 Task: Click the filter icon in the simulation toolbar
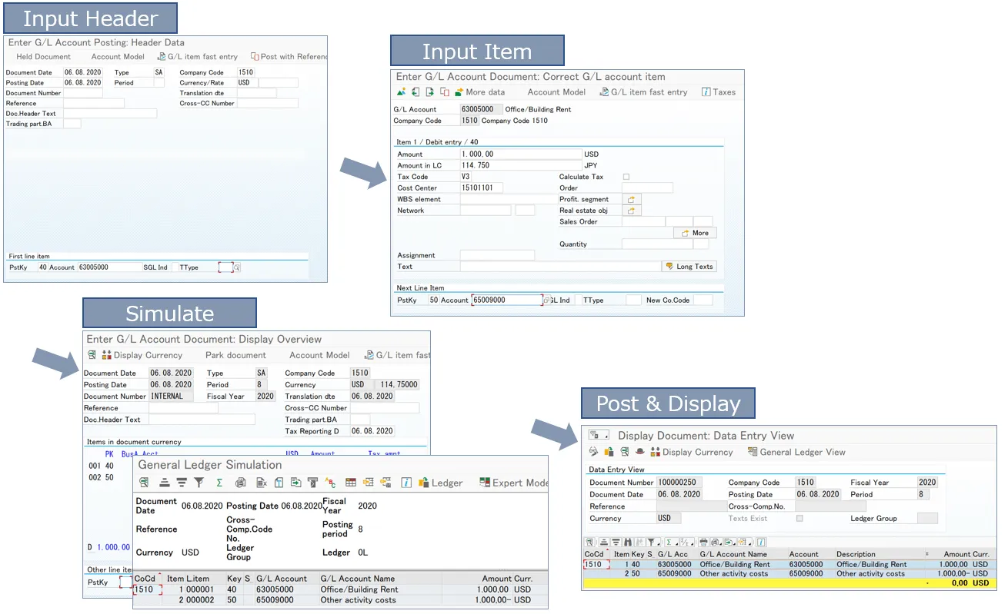(x=199, y=483)
